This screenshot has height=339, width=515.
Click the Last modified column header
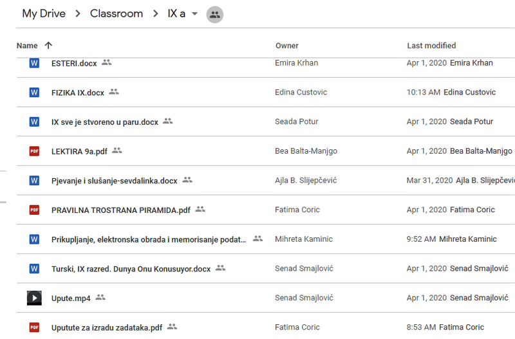[x=431, y=46]
